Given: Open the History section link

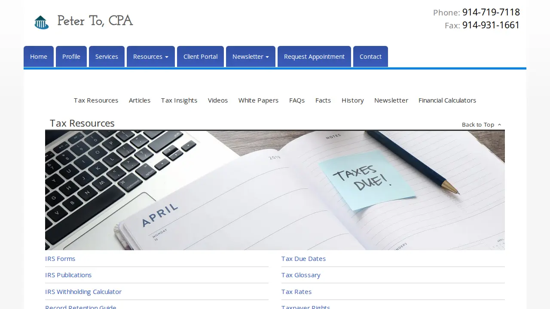Looking at the screenshot, I should click(x=353, y=100).
